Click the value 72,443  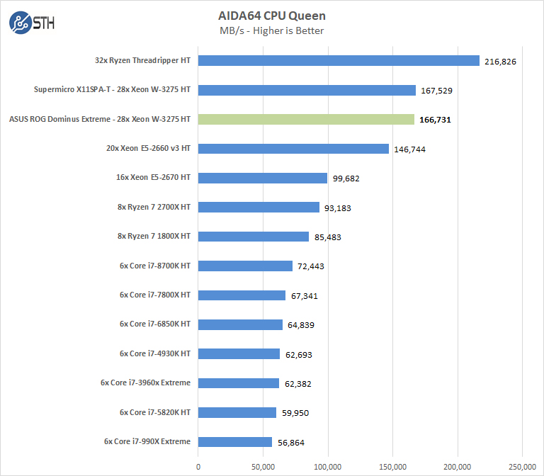click(x=311, y=267)
